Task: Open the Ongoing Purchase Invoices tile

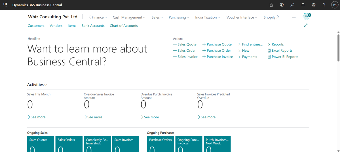Action: 189,144
